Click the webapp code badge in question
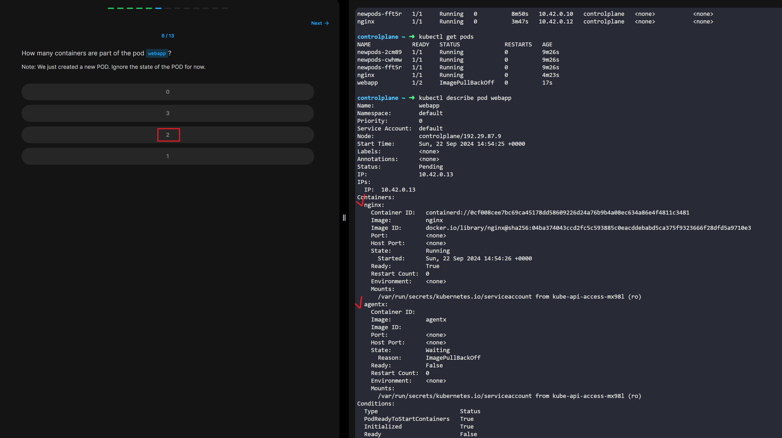The image size is (782, 438). (x=157, y=53)
